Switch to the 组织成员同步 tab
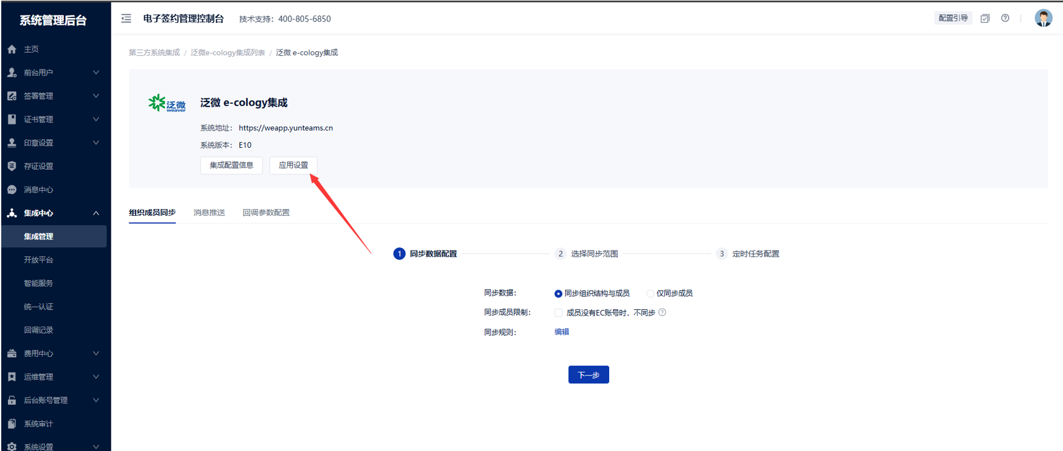The width and height of the screenshot is (1063, 451). coord(152,212)
